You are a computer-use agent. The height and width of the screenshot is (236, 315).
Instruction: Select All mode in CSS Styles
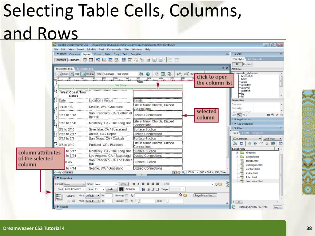[x=237, y=64]
